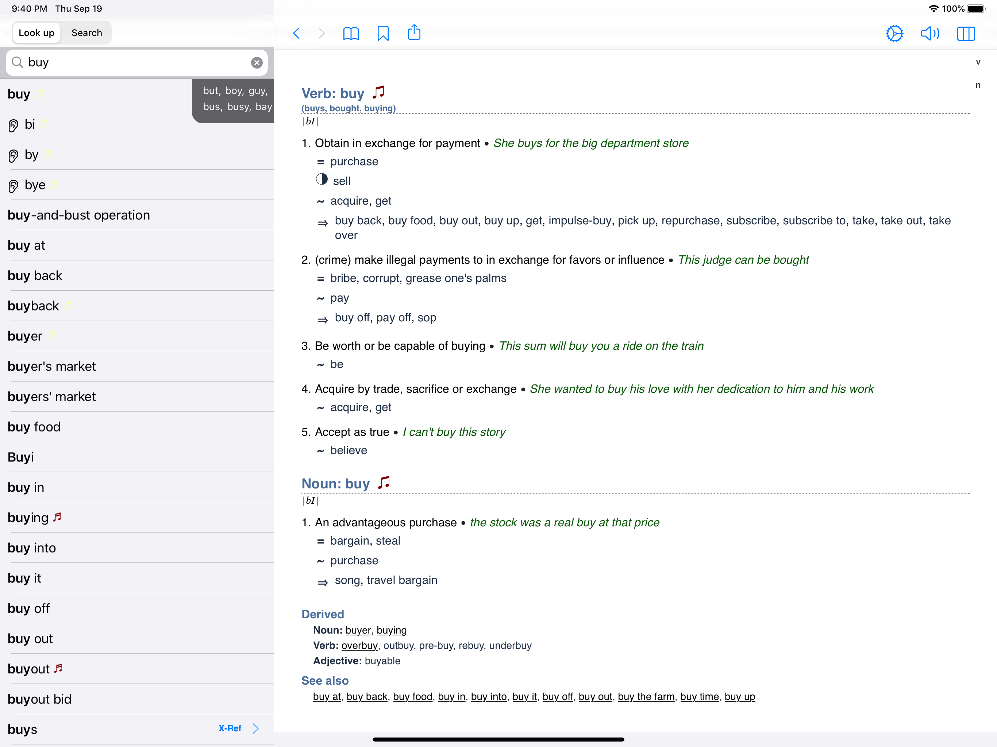
Task: Tap the back navigation arrow
Action: click(x=296, y=33)
